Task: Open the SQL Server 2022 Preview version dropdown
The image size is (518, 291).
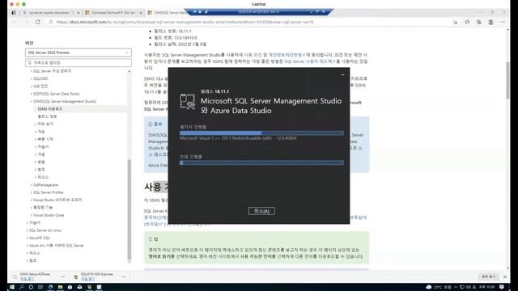Action: [79, 53]
